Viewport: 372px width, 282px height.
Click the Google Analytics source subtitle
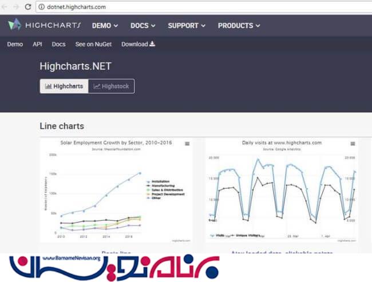pyautogui.click(x=282, y=149)
